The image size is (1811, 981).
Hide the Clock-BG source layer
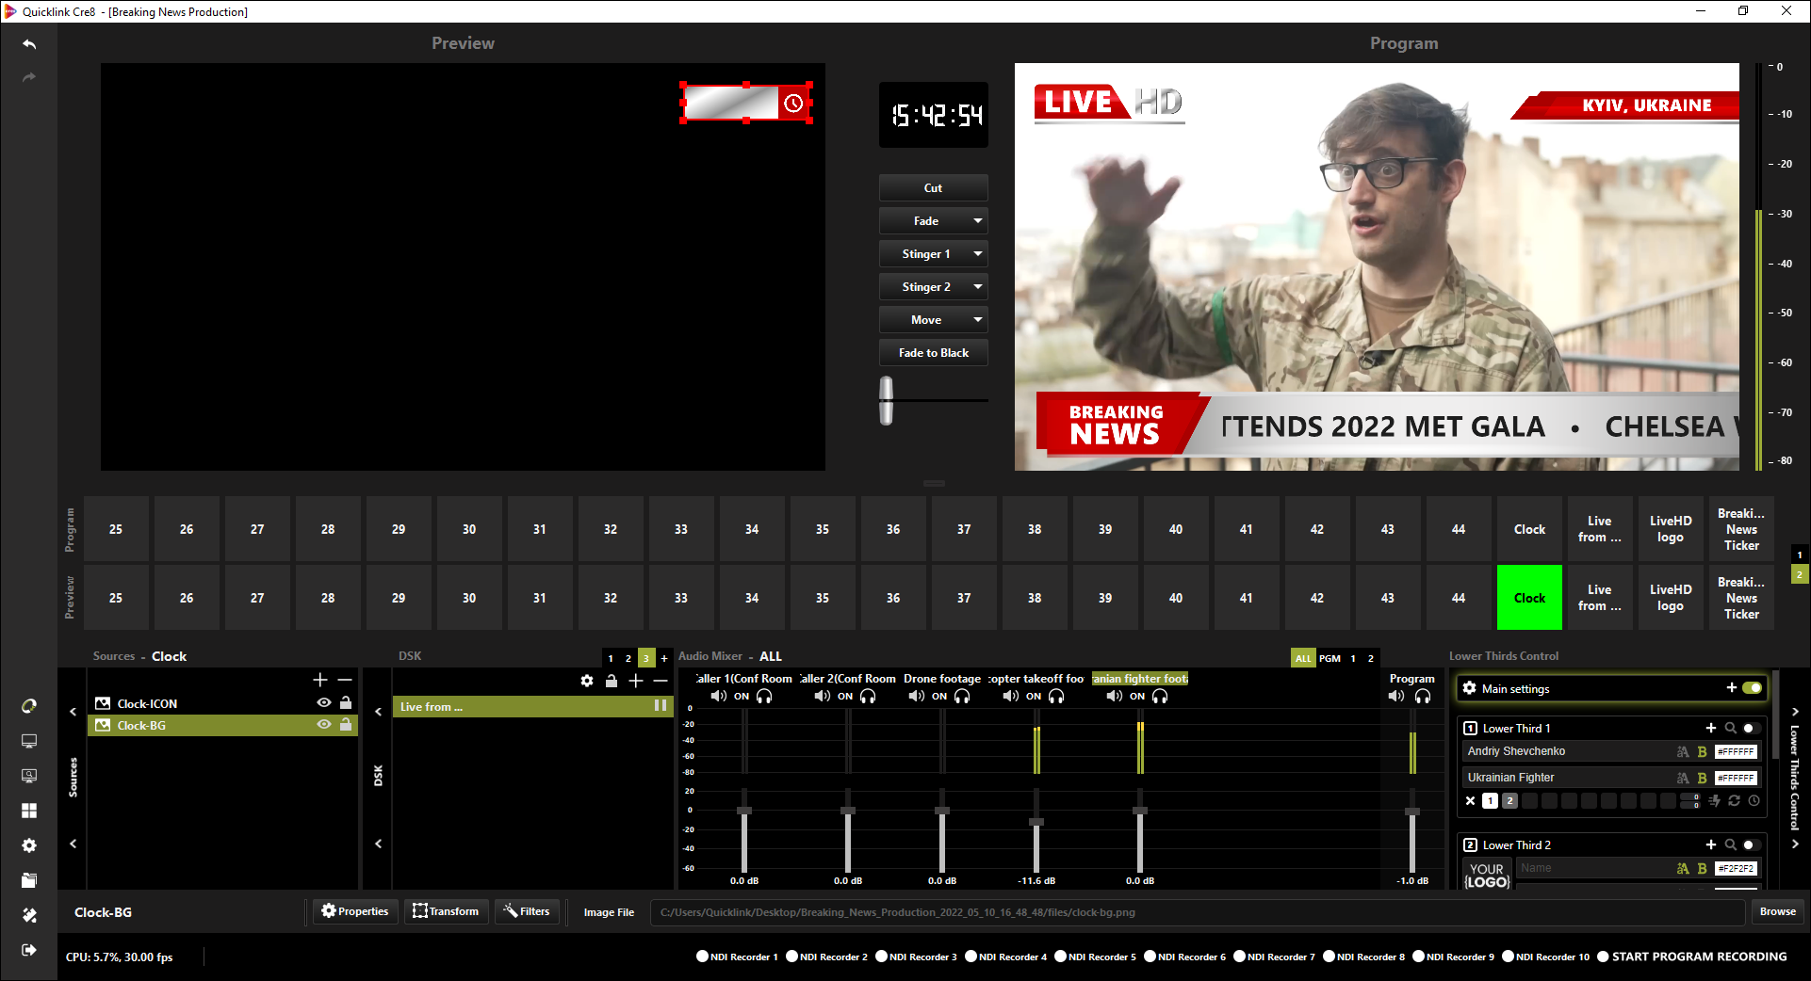coord(324,725)
